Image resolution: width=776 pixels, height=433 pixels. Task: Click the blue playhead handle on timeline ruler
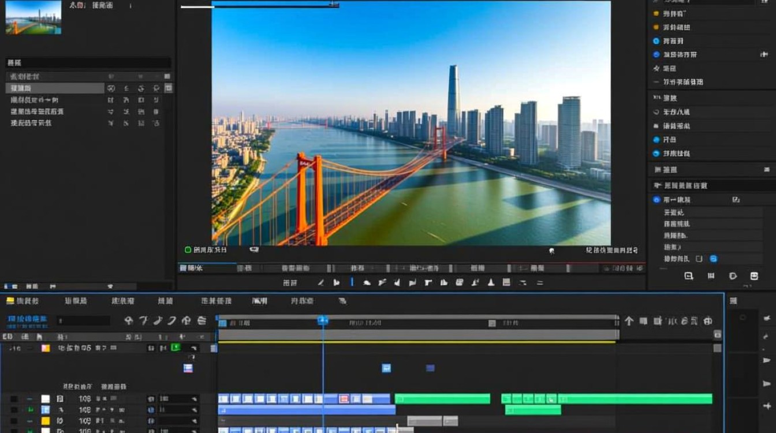coord(323,320)
